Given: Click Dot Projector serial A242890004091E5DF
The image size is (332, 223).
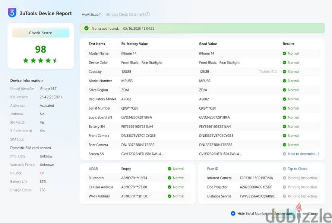Looking at the screenshot, I should [256, 187].
